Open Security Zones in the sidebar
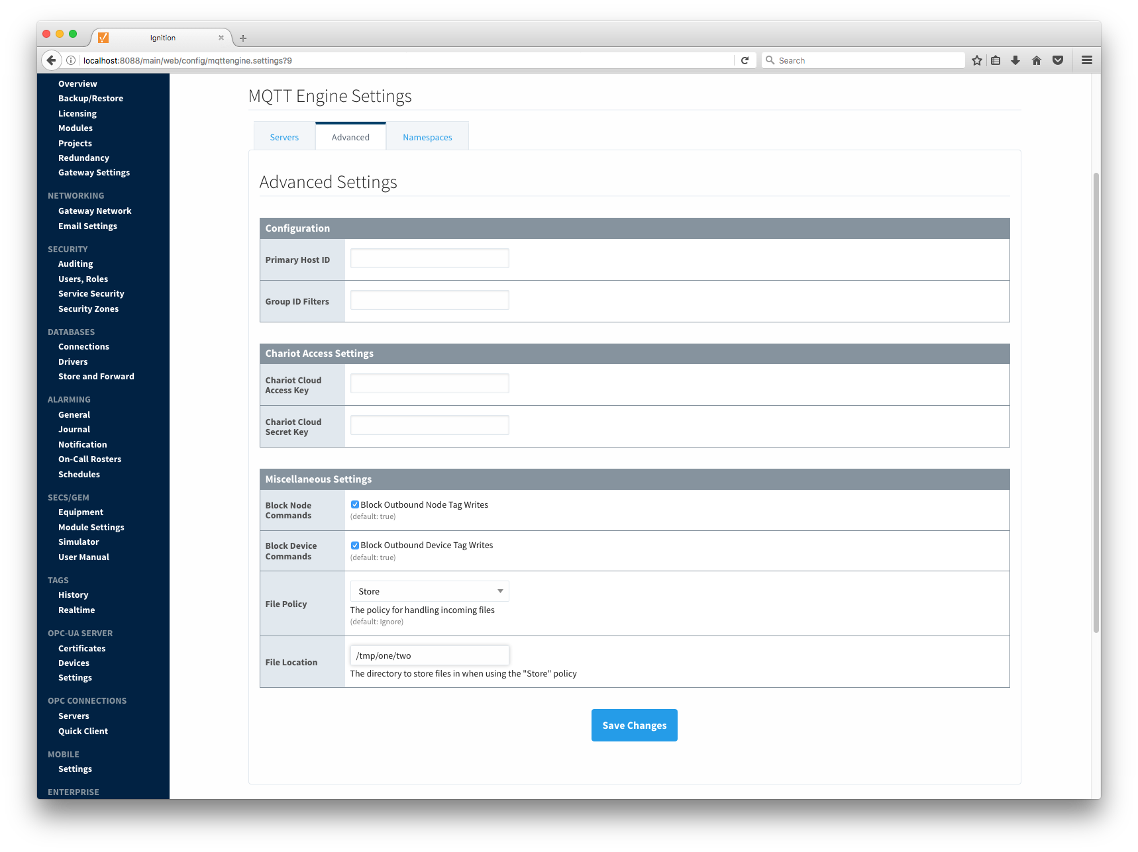The height and width of the screenshot is (852, 1138). pos(88,309)
